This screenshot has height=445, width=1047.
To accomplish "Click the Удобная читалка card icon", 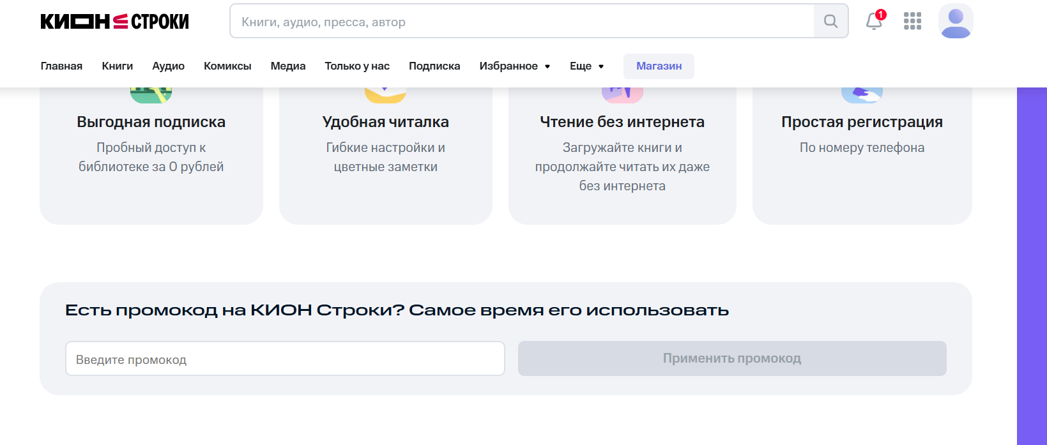I will (x=385, y=95).
